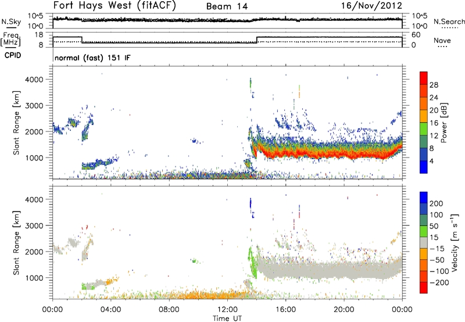Pick the light green 12–16 dB Power segment
465x322 pixels.
tap(424, 129)
